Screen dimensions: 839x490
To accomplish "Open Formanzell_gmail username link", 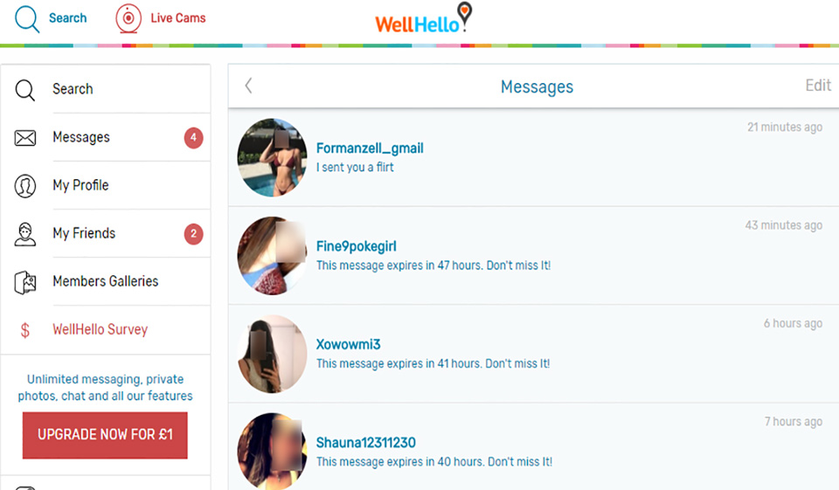I will click(370, 148).
